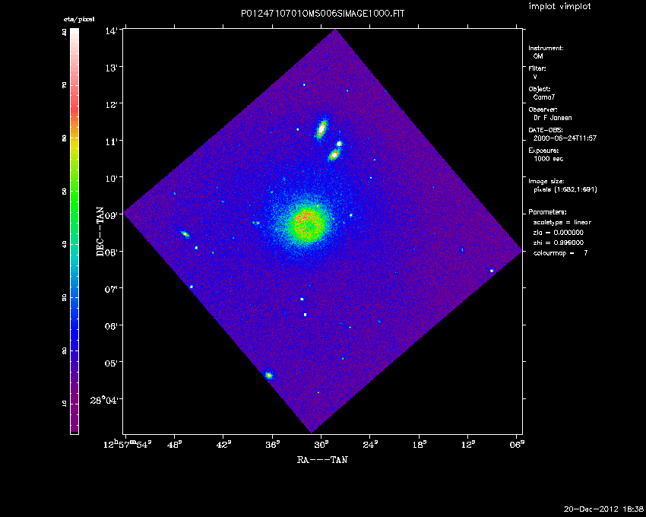
Task: Click the elongated bright galaxy near declination 11'
Action: (x=321, y=129)
